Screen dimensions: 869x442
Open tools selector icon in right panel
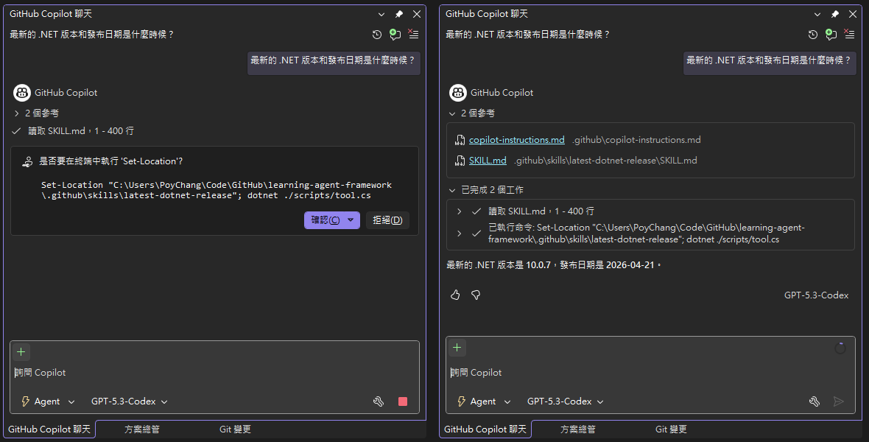point(815,401)
